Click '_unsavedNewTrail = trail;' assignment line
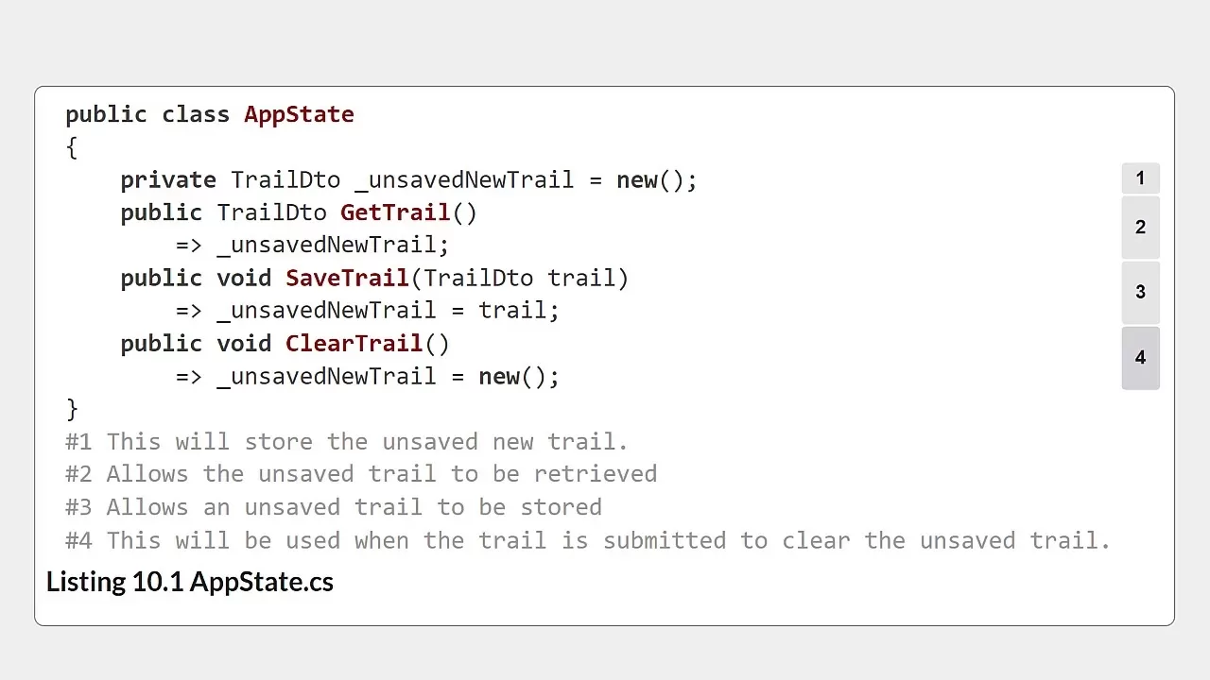Screen dimensions: 1210x680 pos(388,311)
